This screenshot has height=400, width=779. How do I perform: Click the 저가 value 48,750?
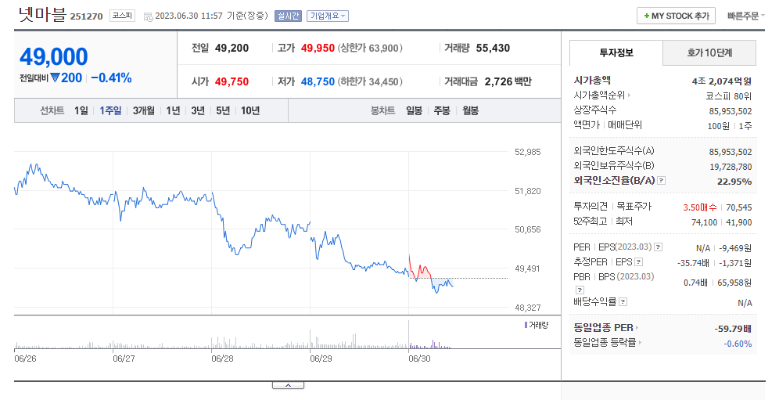(x=318, y=81)
